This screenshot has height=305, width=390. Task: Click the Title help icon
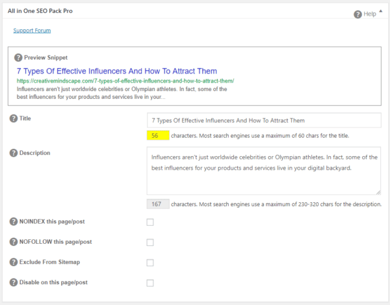[14, 118]
